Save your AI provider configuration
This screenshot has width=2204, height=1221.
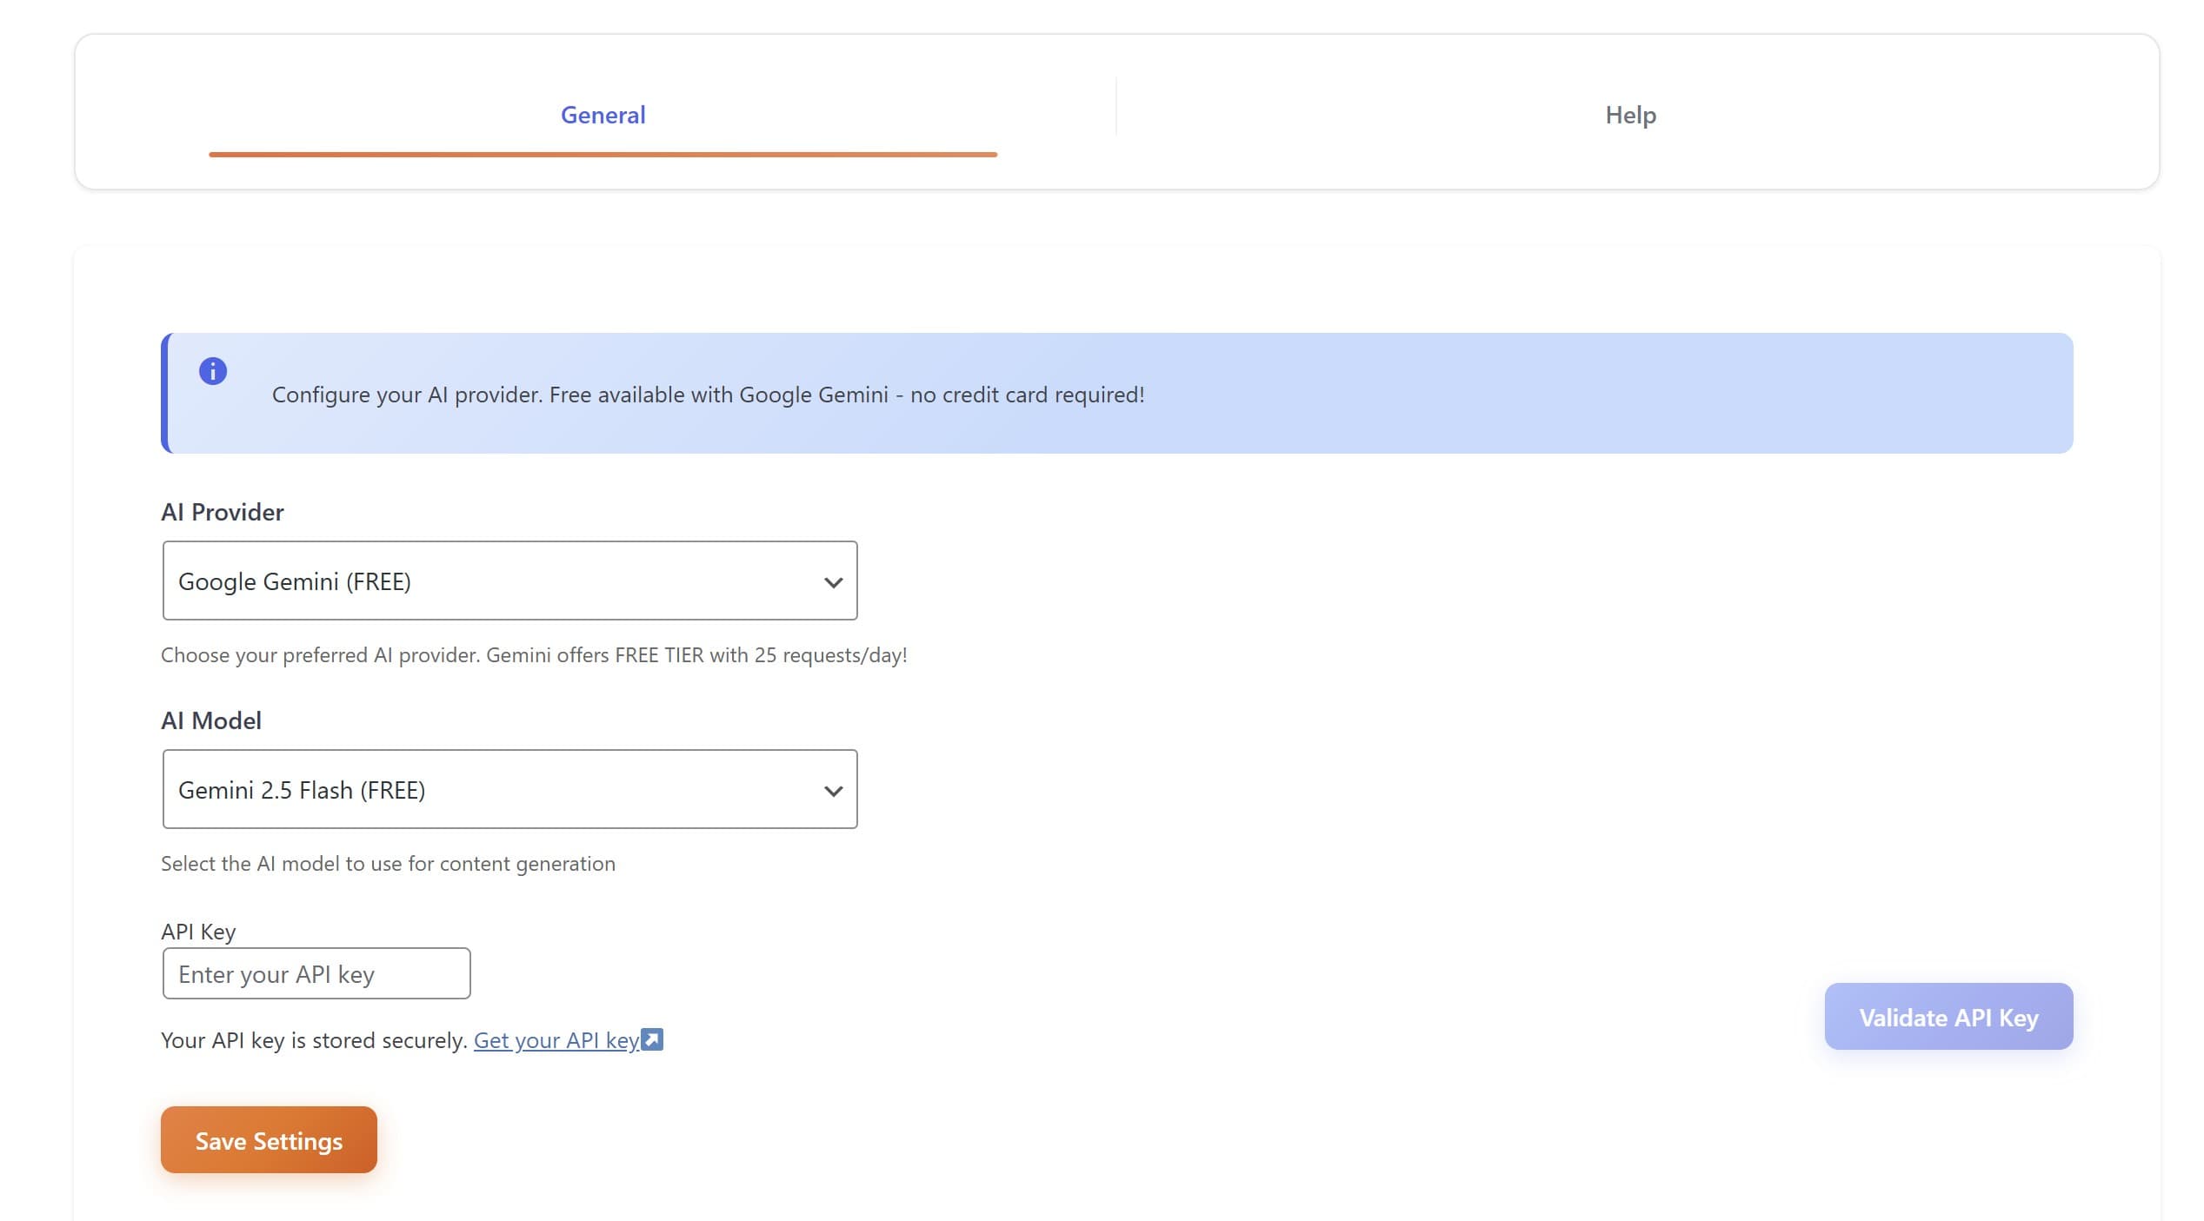pyautogui.click(x=268, y=1139)
